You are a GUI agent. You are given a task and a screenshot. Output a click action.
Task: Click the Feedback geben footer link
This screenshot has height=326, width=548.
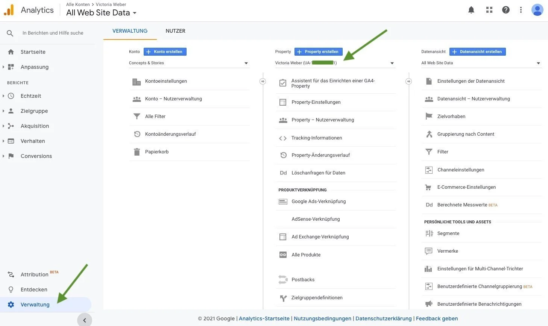(437, 318)
